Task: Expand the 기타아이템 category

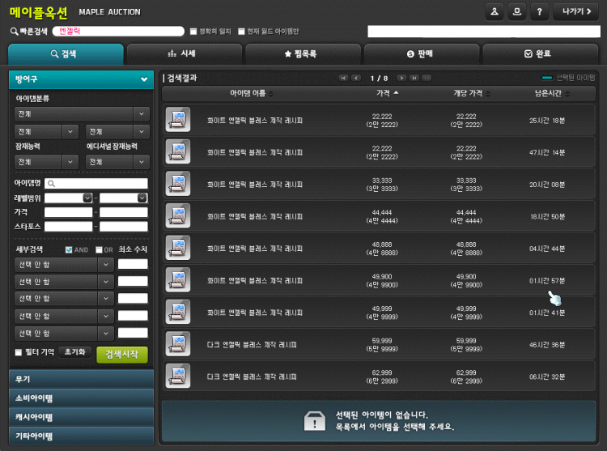Action: pos(81,436)
